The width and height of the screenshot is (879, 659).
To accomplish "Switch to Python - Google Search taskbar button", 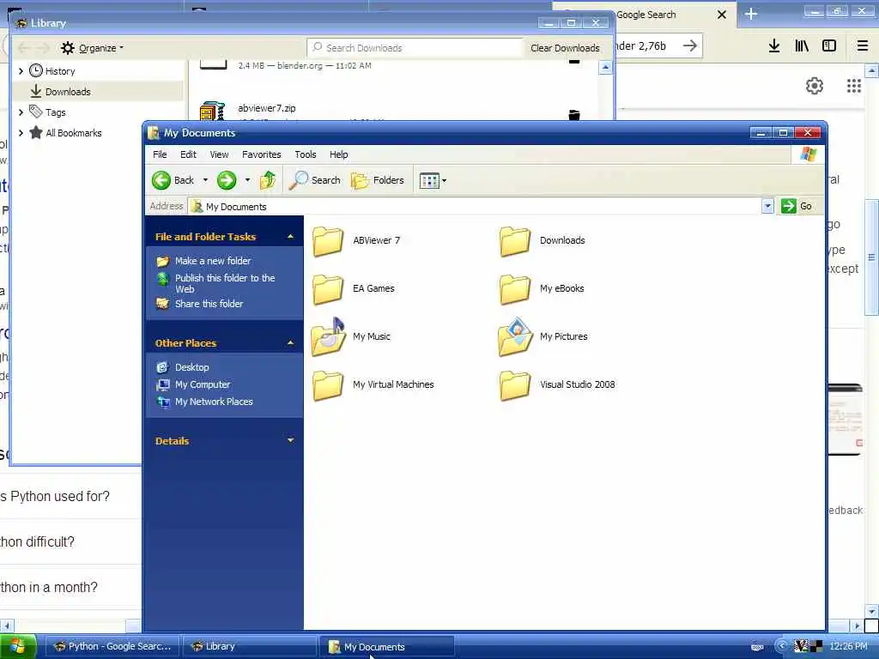I will 112,647.
